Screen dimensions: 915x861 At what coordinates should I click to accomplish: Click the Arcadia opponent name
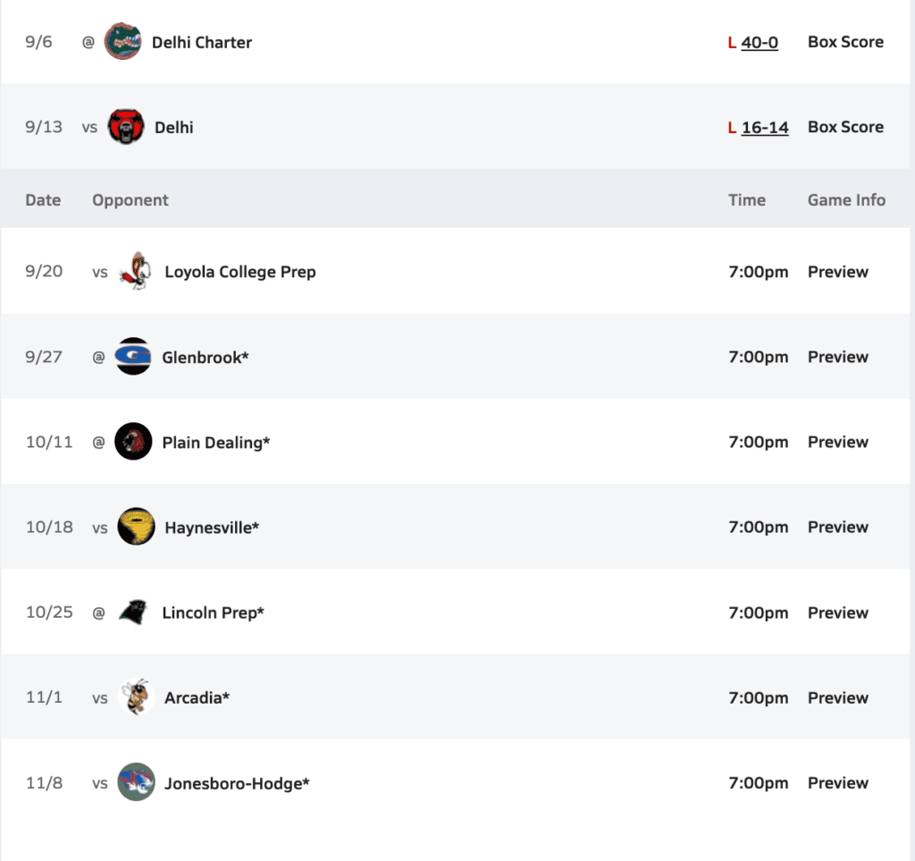pos(197,697)
